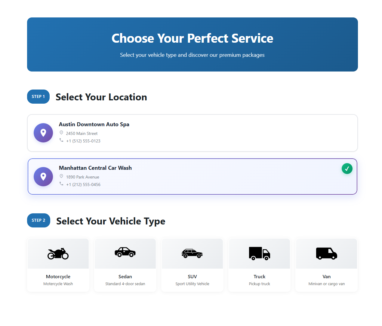Choose the Sedan label
Image resolution: width=382 pixels, height=326 pixels.
(x=125, y=276)
